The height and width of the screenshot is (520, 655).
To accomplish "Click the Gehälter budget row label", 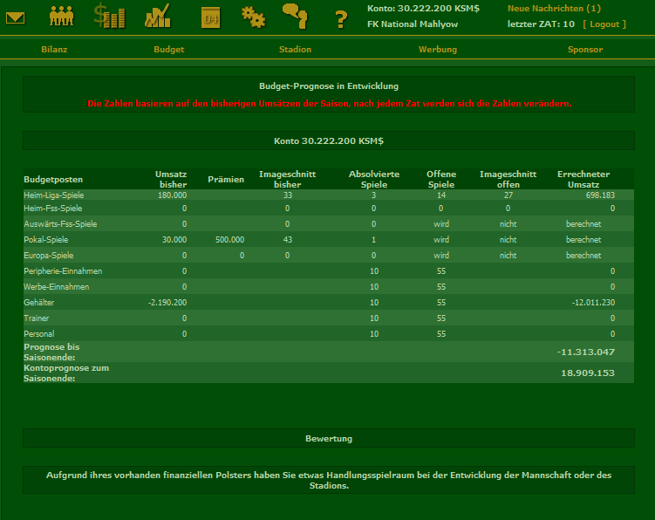I will click(x=39, y=302).
